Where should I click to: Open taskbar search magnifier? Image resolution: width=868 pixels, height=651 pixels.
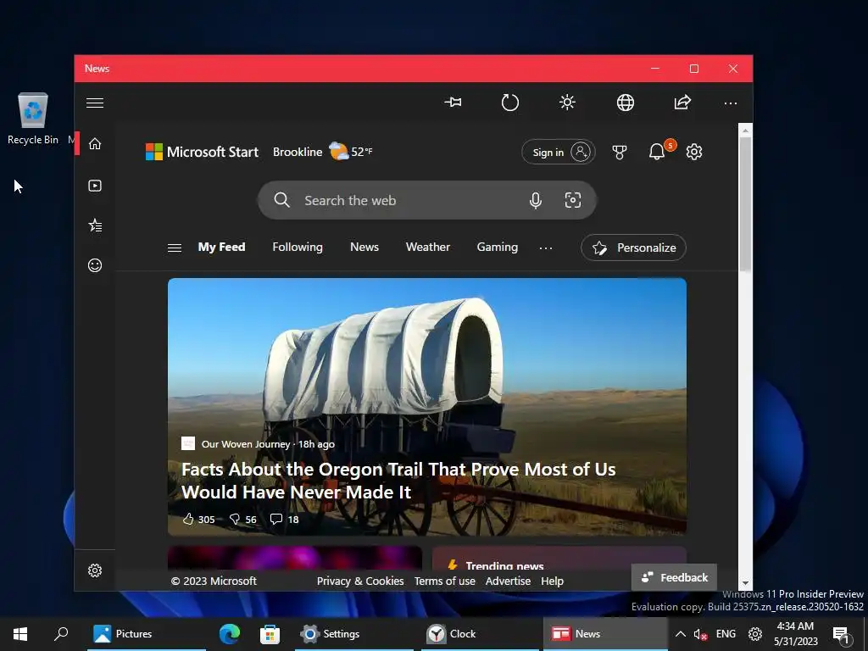[x=61, y=634]
